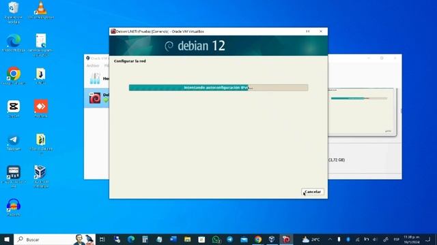437x245 pixels.
Task: Open the CapCut desktop icon
Action: tap(14, 109)
